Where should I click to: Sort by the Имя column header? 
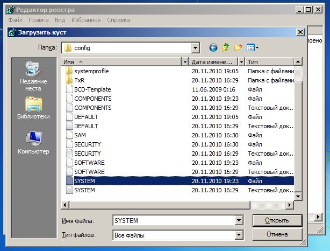124,62
